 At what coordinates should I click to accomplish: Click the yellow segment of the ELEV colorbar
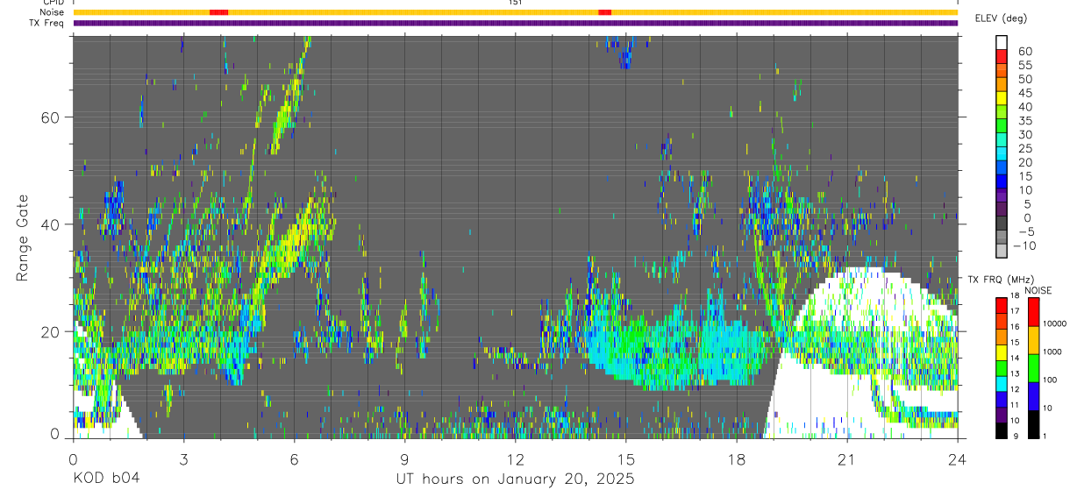(1002, 99)
